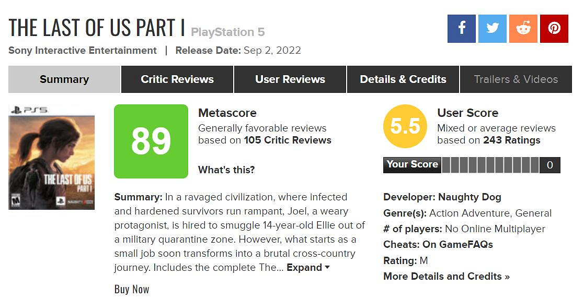Open the 105 Critic Reviews link
Screen dimensions: 584x299
pos(288,140)
